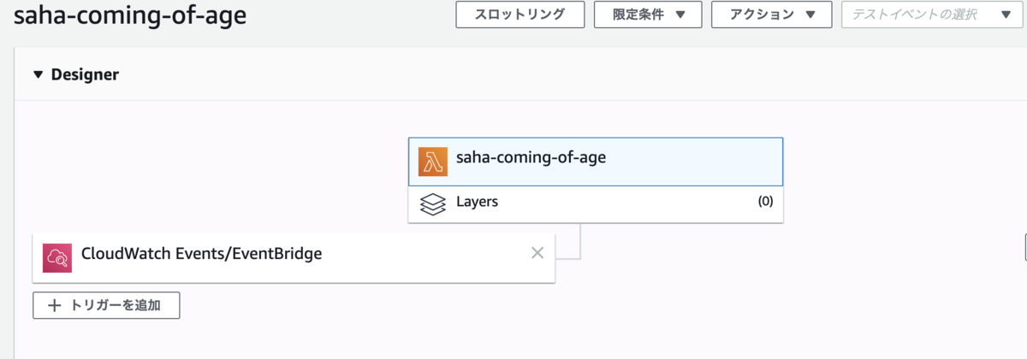Click the 限定条件 dropdown arrow
Screen dimensions: 1027x359
(680, 15)
